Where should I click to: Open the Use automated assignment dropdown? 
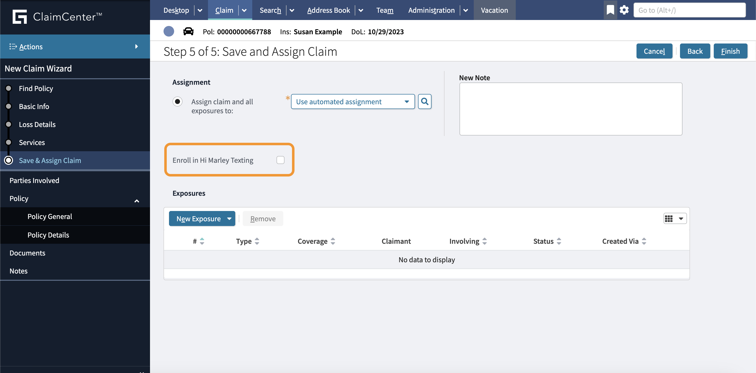tap(406, 101)
